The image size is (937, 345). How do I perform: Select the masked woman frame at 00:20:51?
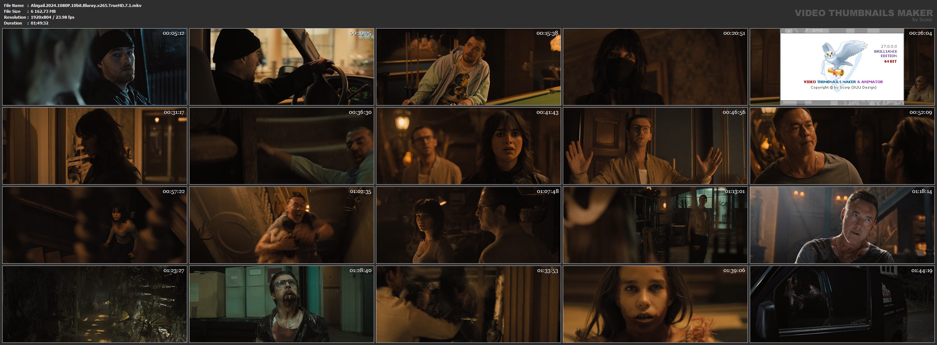[655, 67]
